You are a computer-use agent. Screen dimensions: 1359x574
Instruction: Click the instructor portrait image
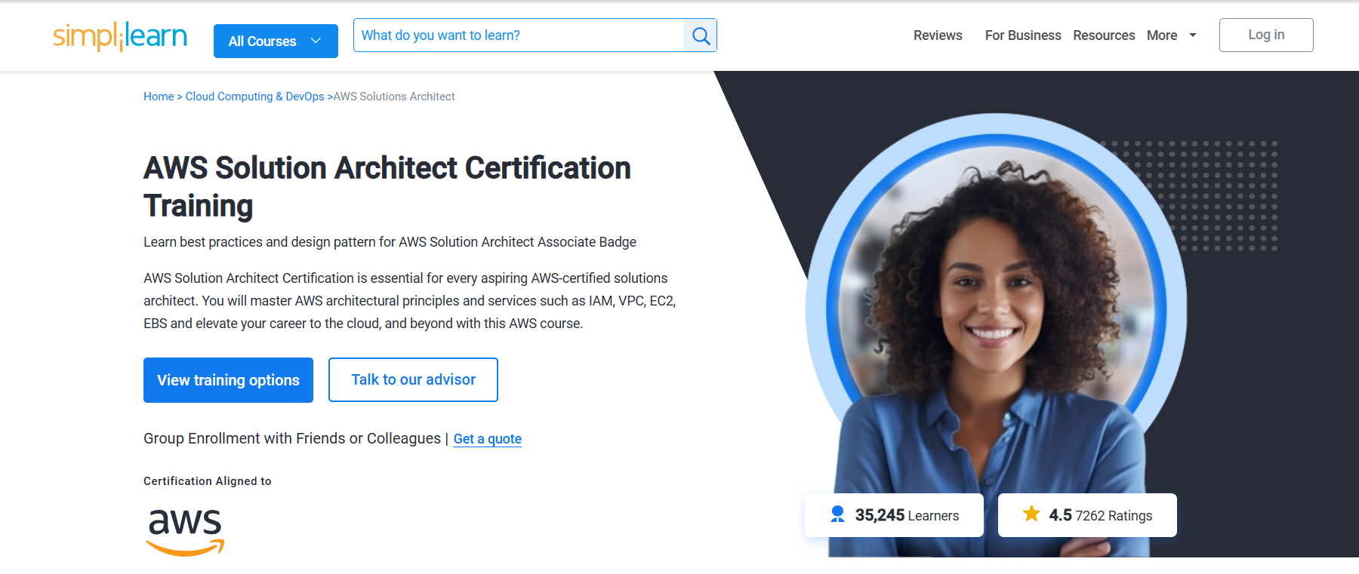[x=997, y=336]
